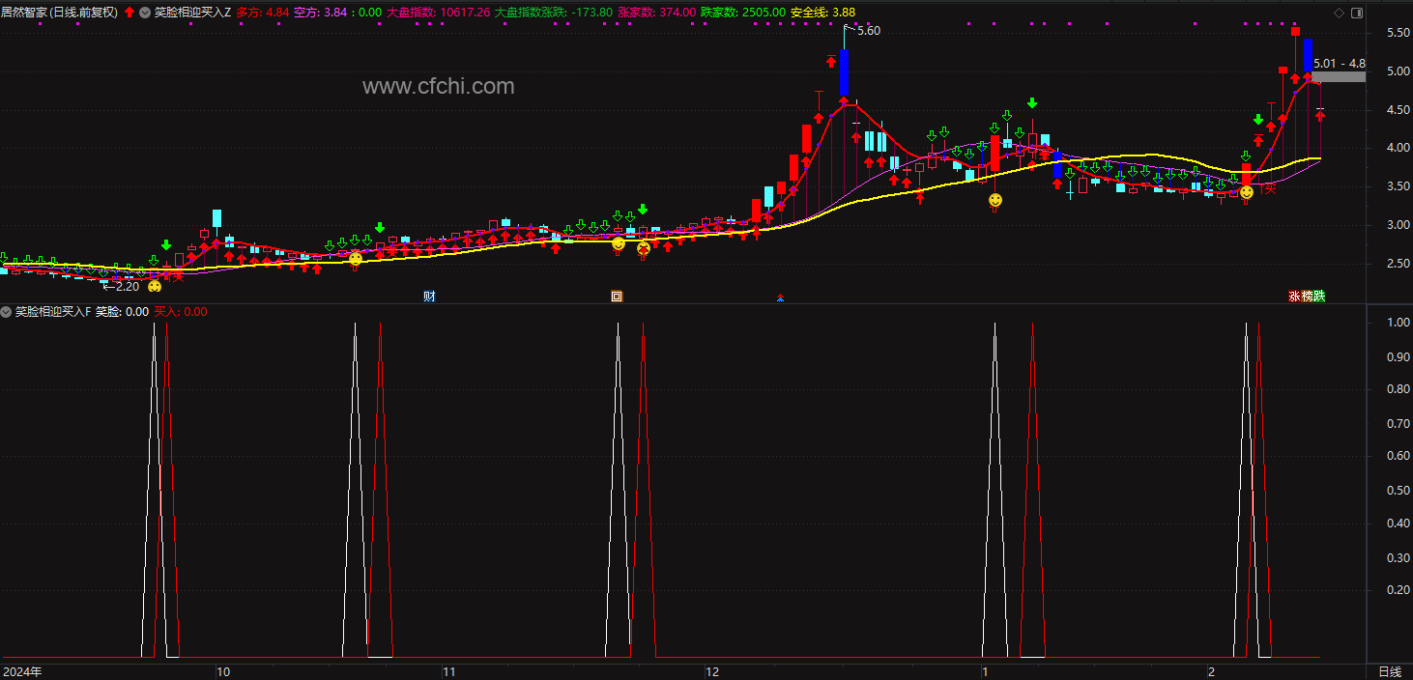Click the 日线 period button at bottom right

tap(1389, 671)
